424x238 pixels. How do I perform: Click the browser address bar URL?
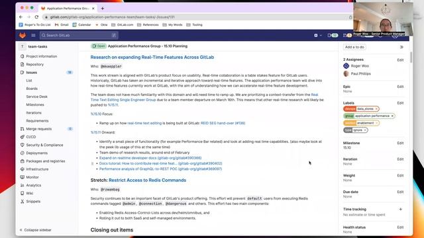coord(112,17)
